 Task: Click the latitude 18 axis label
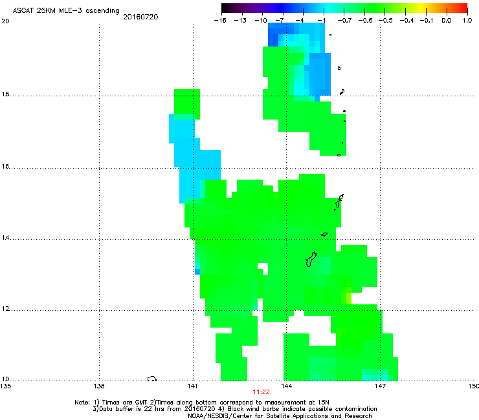tap(5, 94)
